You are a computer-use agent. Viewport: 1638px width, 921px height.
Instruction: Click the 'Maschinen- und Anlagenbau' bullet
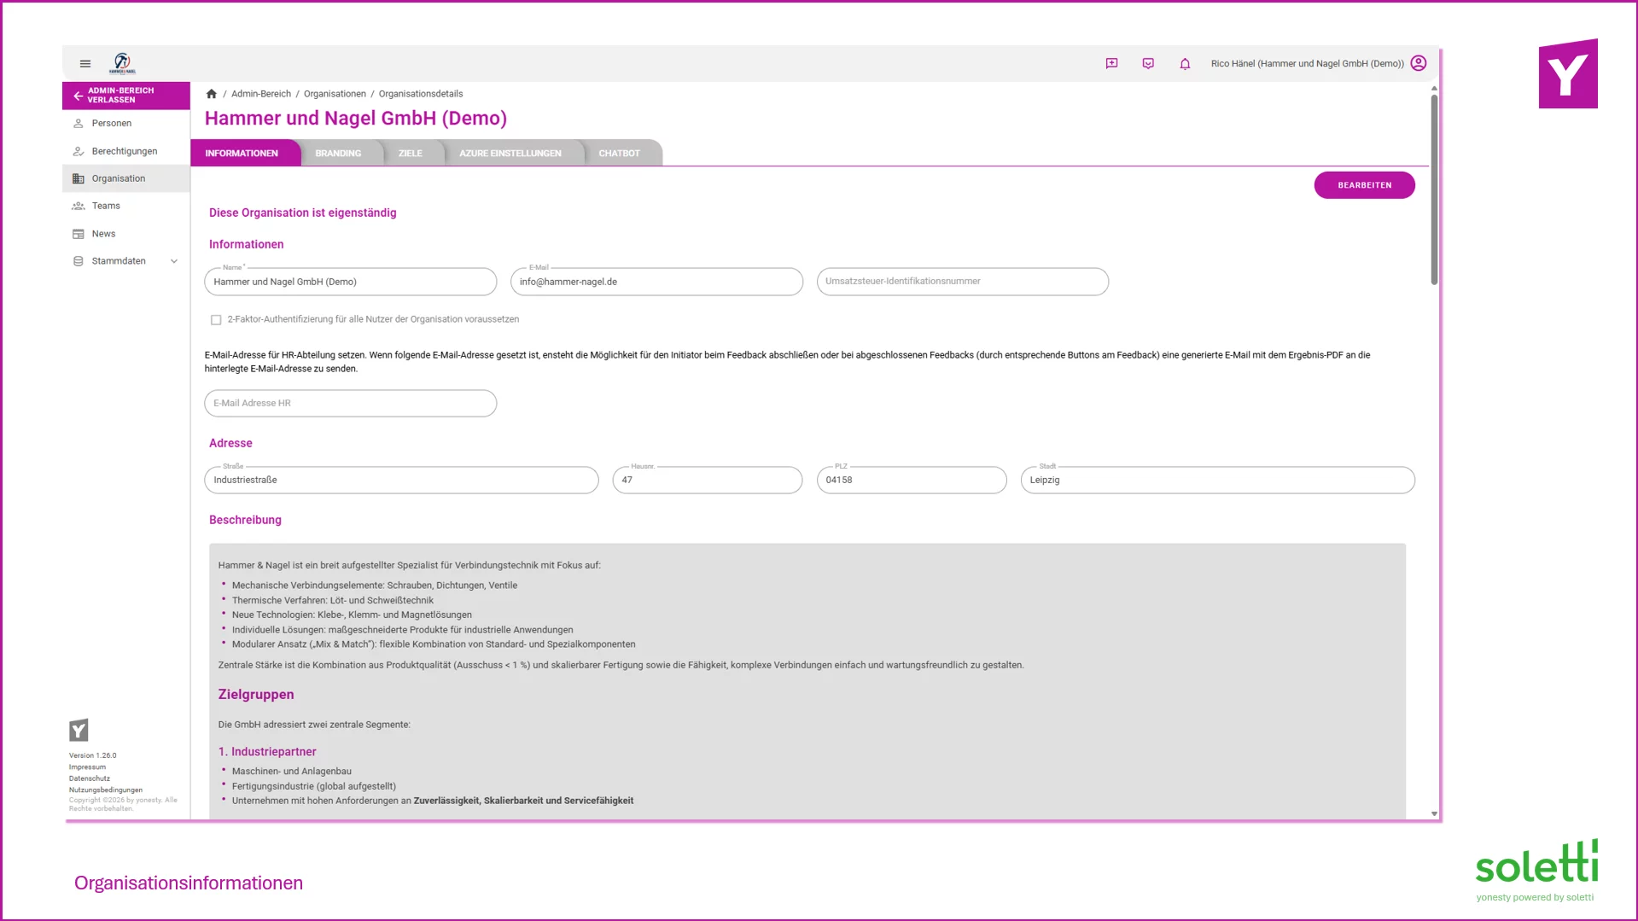pos(292,772)
